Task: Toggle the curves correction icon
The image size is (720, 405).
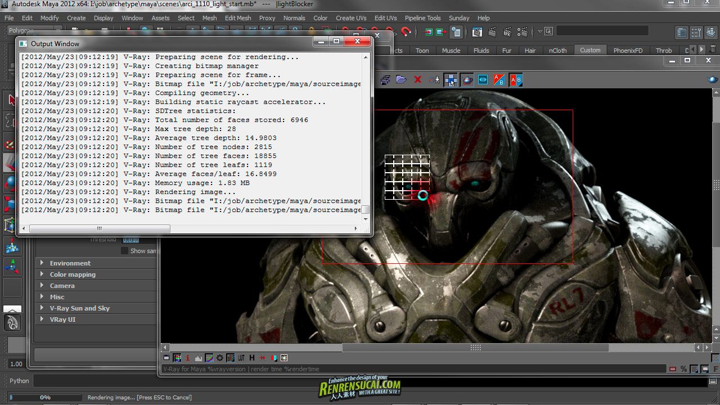Action: point(209,358)
